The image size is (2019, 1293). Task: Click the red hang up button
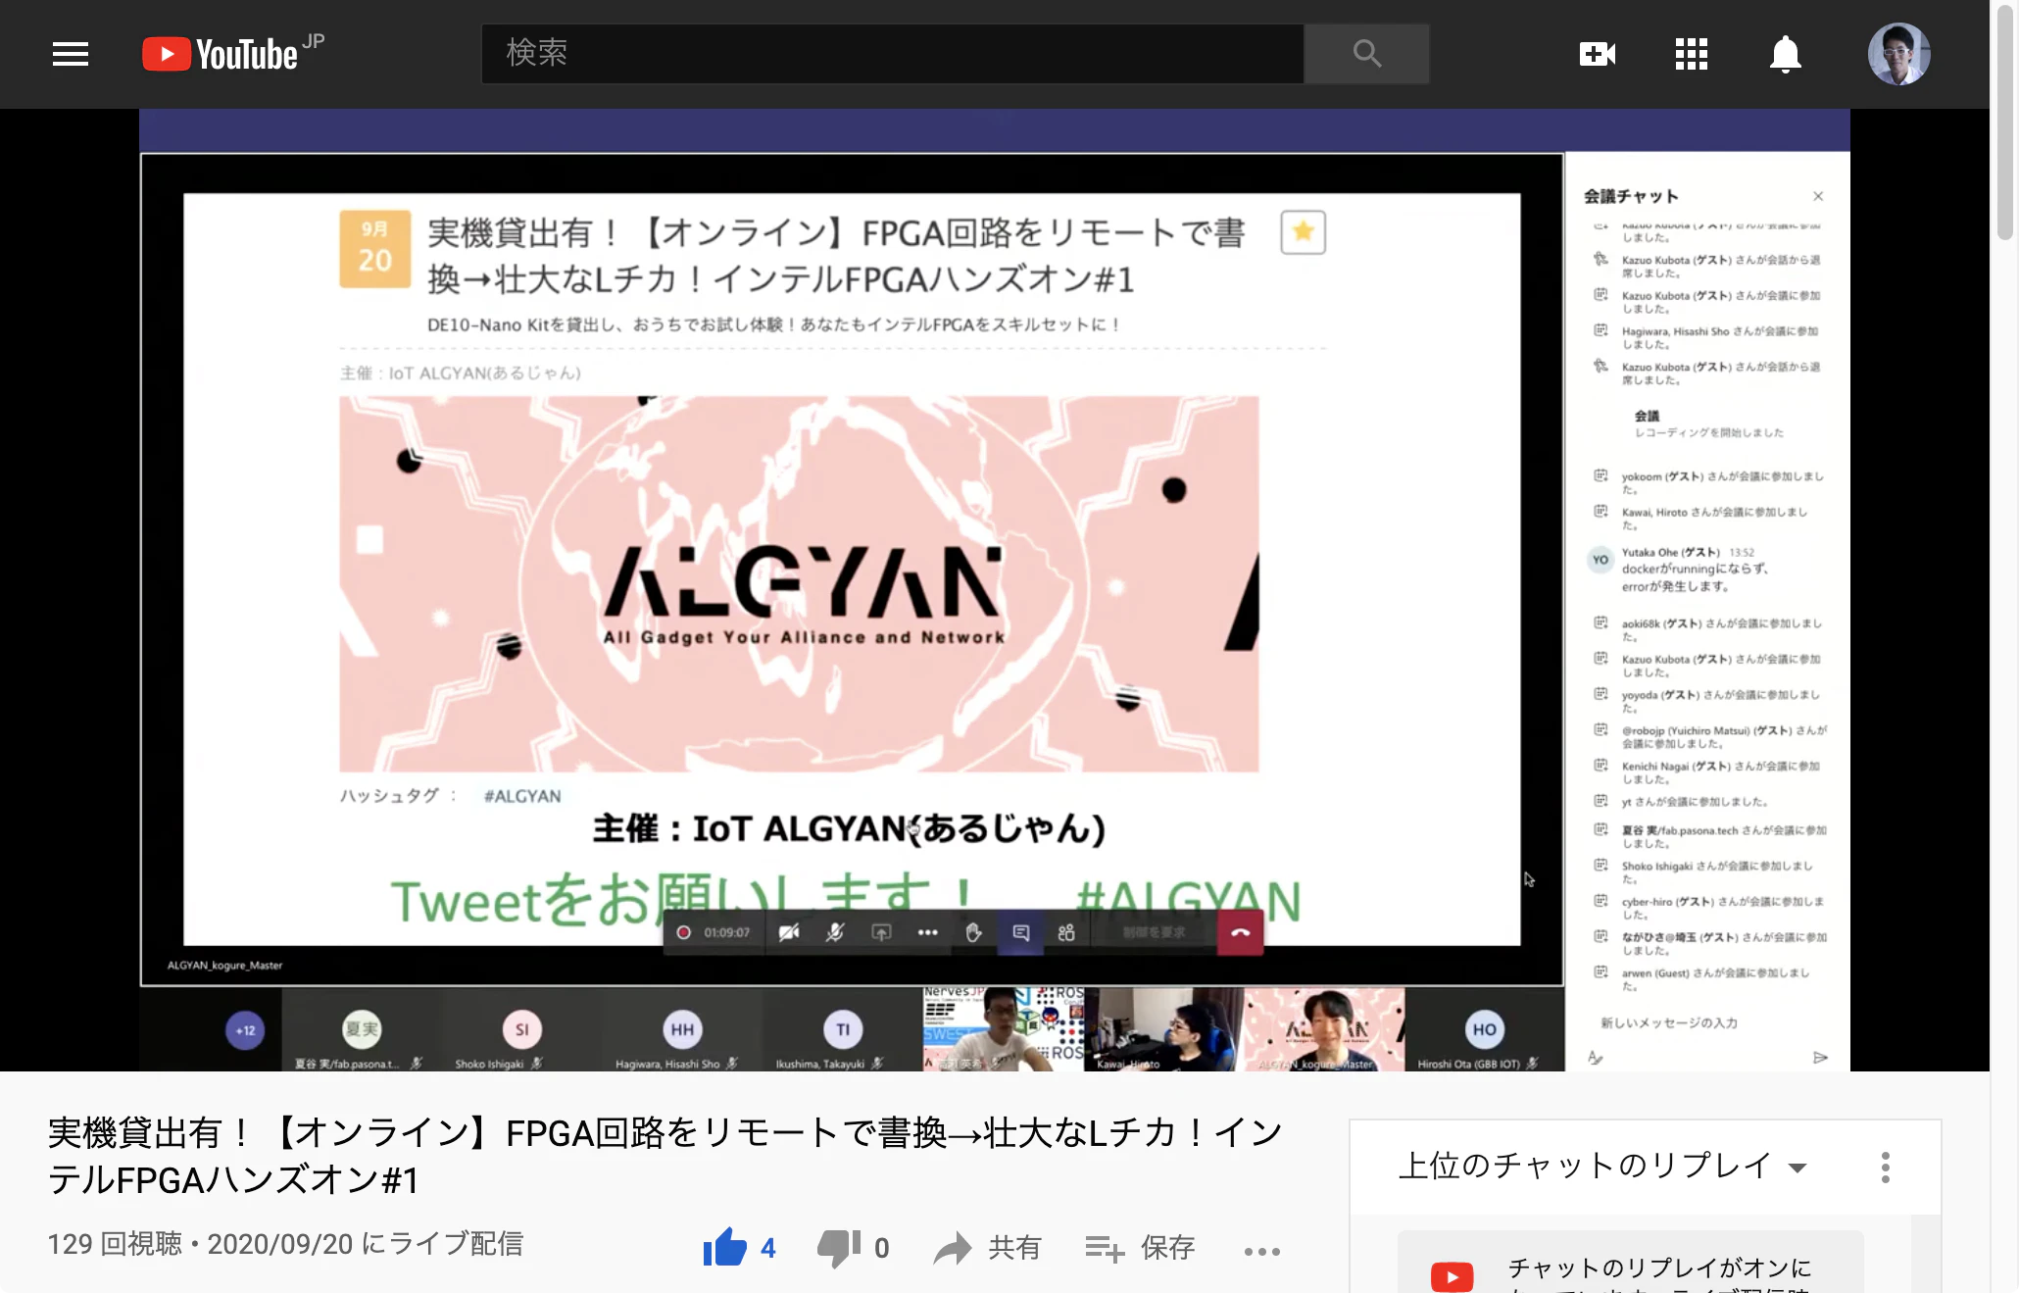tap(1240, 932)
